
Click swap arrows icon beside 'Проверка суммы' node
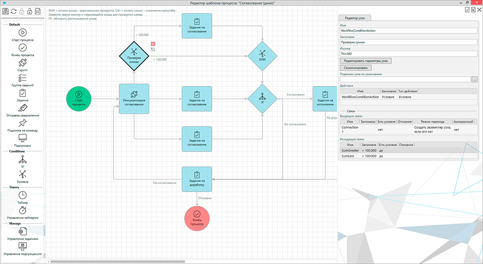[153, 49]
